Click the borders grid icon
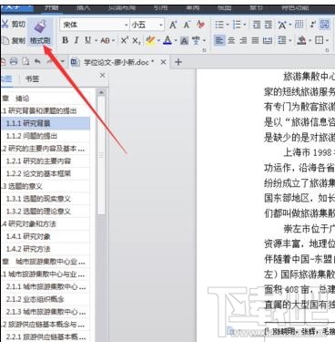335x342 pixels. (319, 40)
